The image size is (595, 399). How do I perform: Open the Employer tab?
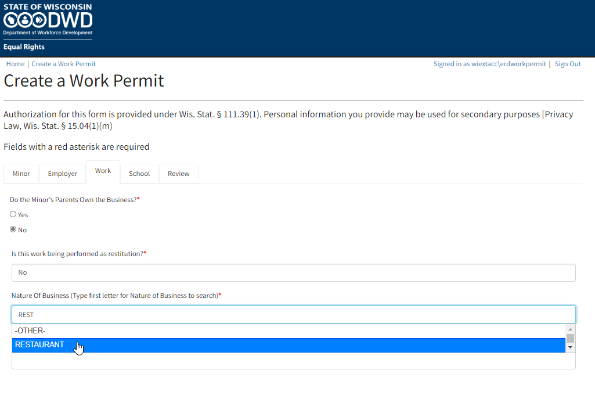click(63, 174)
